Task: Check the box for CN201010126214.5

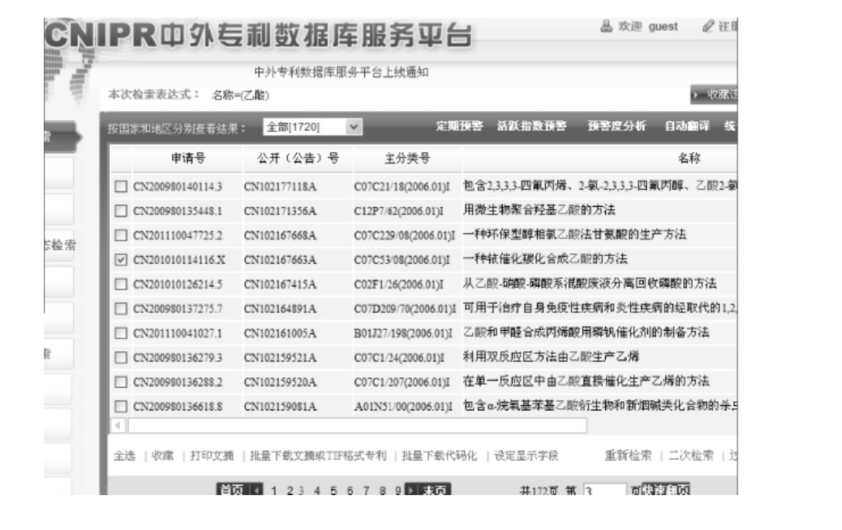Action: coord(121,284)
